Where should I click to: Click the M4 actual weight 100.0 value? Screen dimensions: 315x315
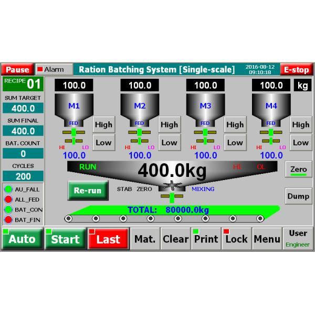[271, 155]
